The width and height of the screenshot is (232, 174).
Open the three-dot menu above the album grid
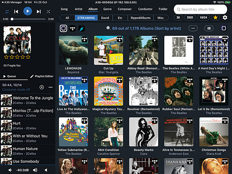[x=193, y=28]
